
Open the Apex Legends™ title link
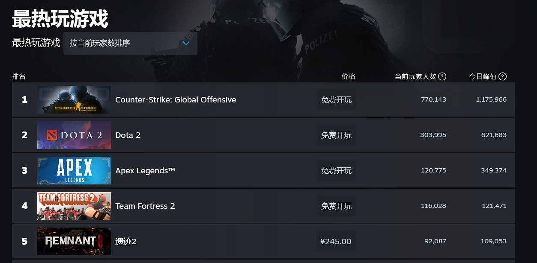click(x=145, y=170)
